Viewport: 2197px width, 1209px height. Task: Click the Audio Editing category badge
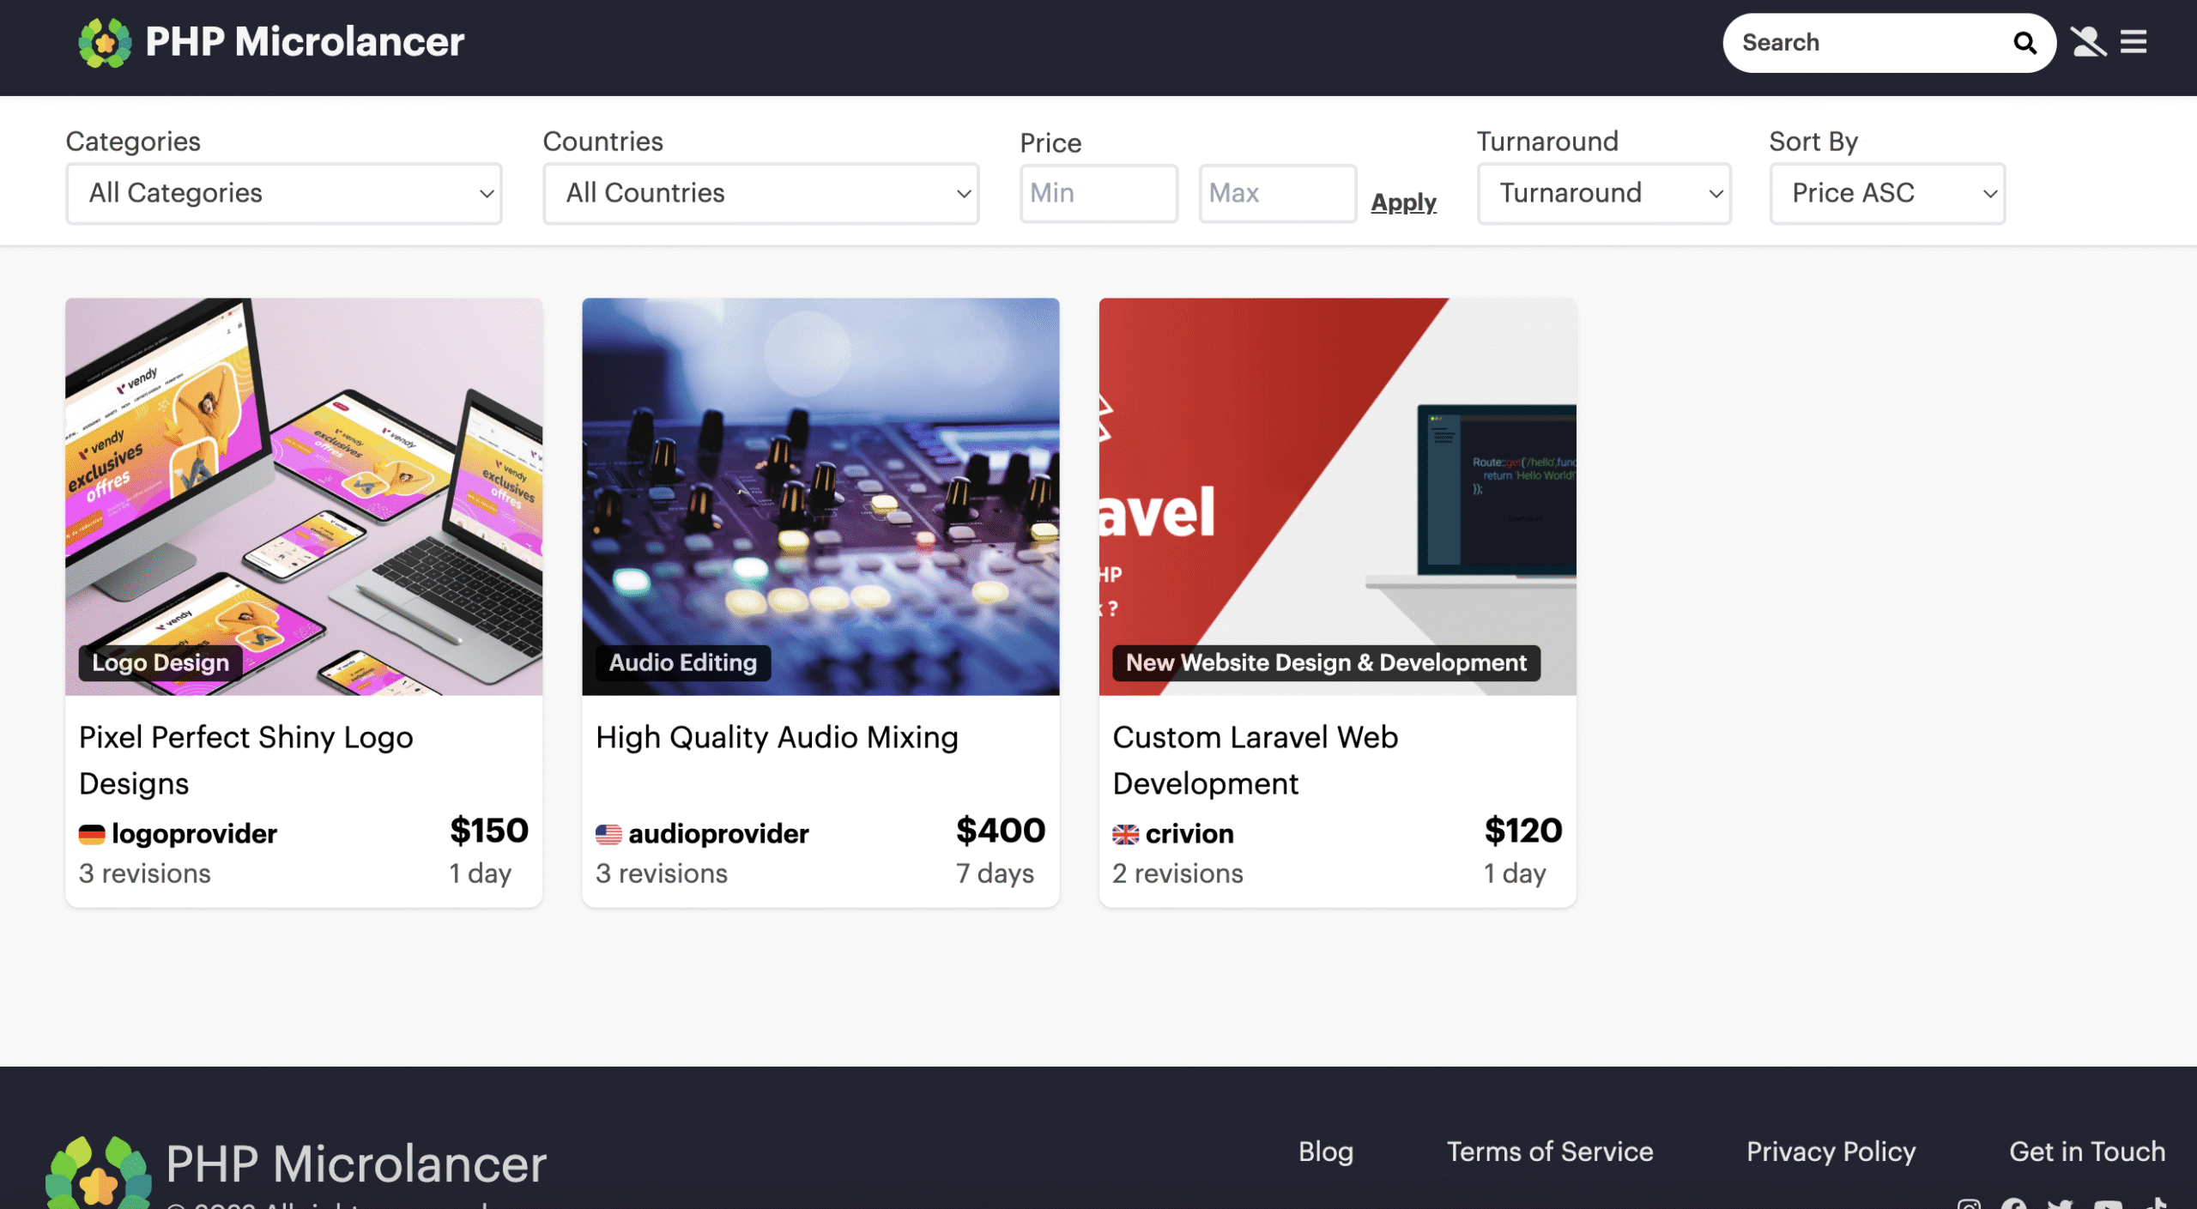point(683,662)
